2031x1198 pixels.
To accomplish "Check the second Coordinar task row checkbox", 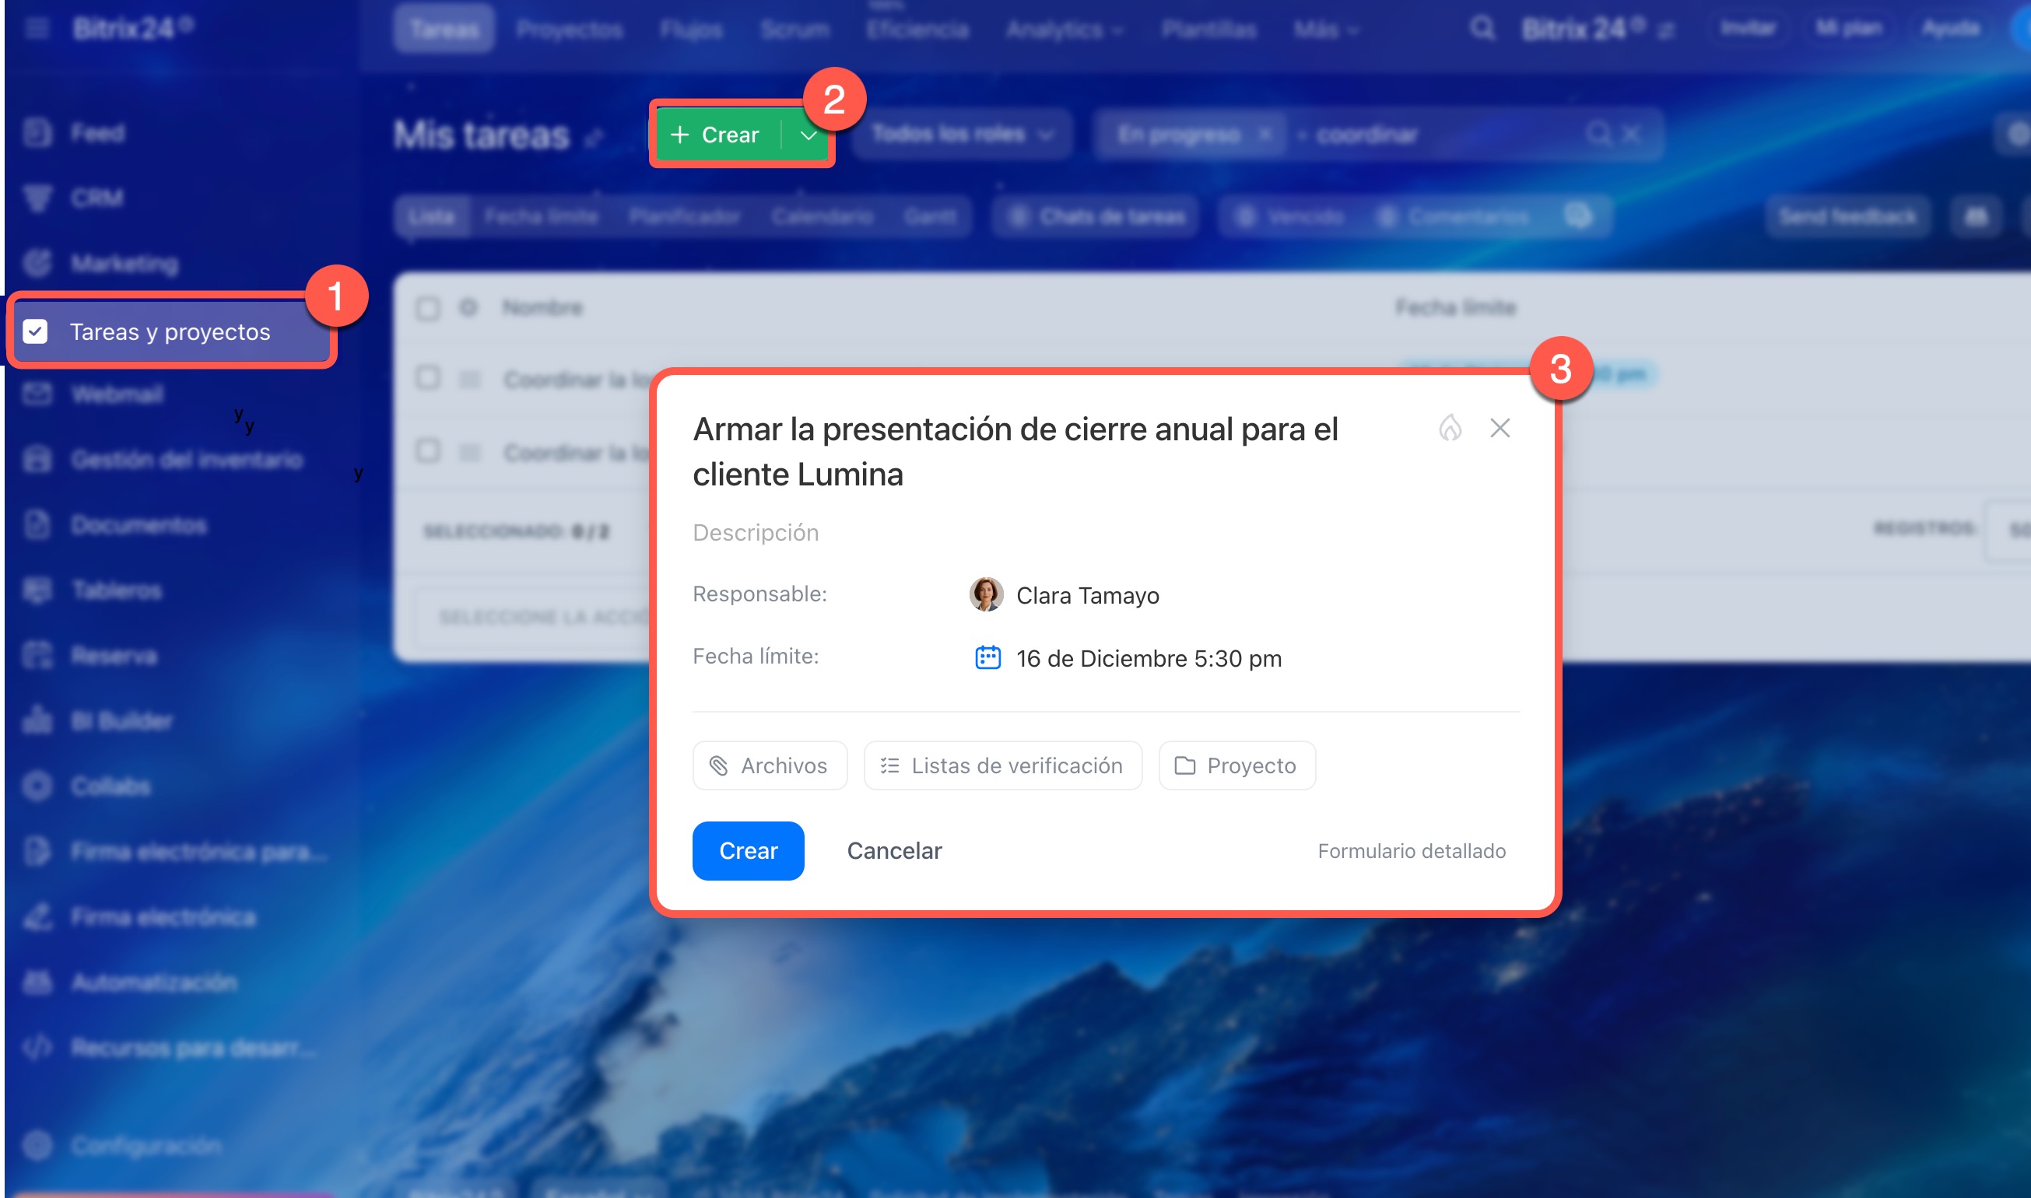I will [x=428, y=451].
